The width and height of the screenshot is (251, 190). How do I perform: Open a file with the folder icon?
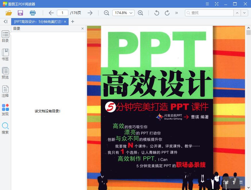pos(9,13)
